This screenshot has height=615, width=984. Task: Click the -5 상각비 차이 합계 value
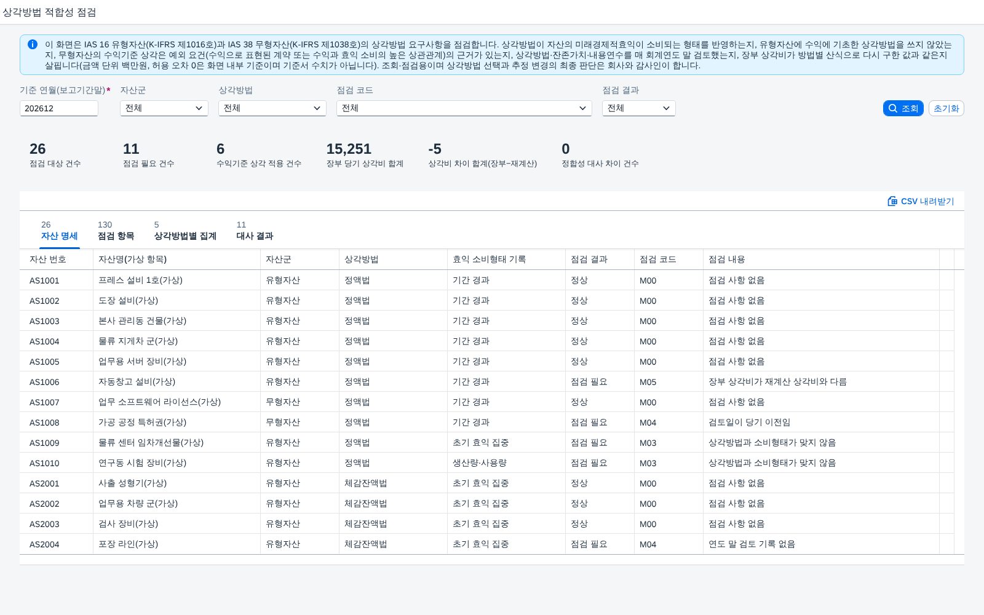(435, 149)
